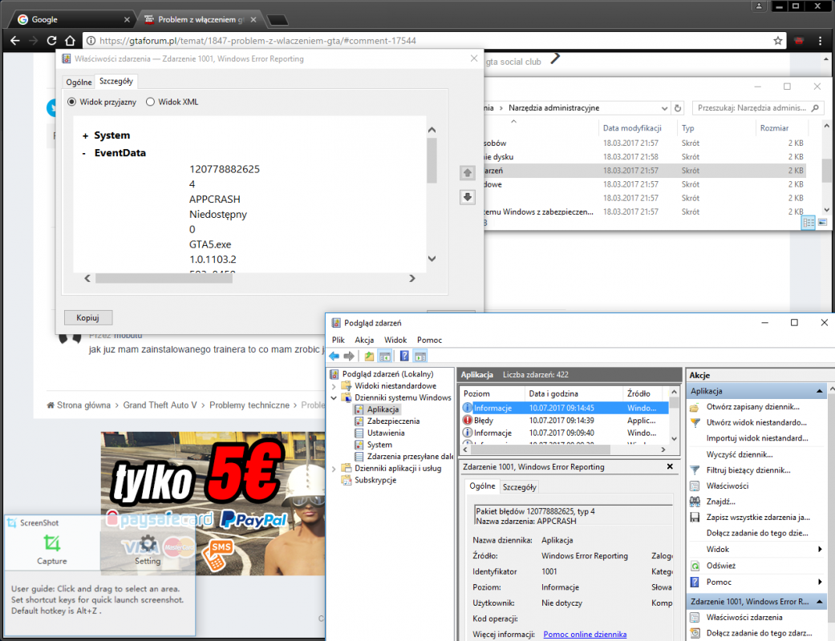The height and width of the screenshot is (641, 835).
Task: Open Explorer address bar dropdown
Action: (x=664, y=108)
